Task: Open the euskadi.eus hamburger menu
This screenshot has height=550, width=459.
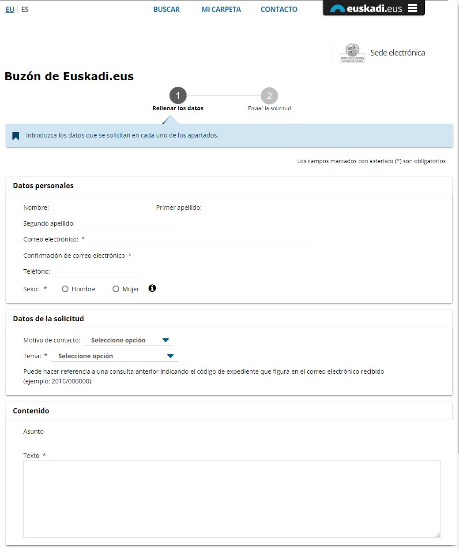Action: 413,8
